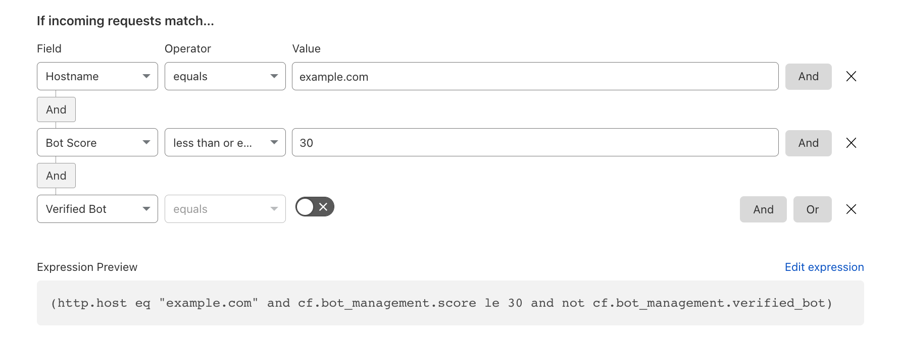Click And connector below Bot Score row
This screenshot has width=899, height=340.
(x=56, y=176)
